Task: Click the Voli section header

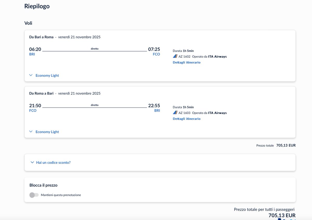Action: [x=28, y=23]
